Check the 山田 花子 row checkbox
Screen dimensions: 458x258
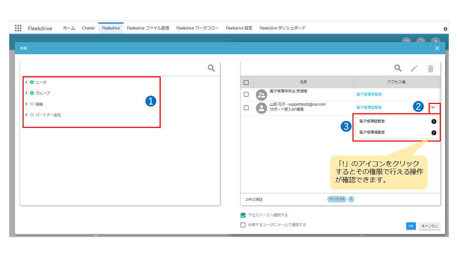tap(246, 107)
